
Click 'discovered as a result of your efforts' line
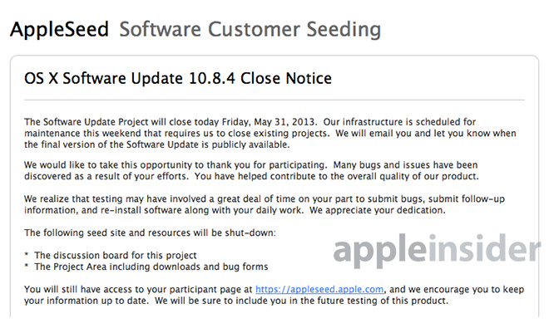pyautogui.click(x=106, y=176)
